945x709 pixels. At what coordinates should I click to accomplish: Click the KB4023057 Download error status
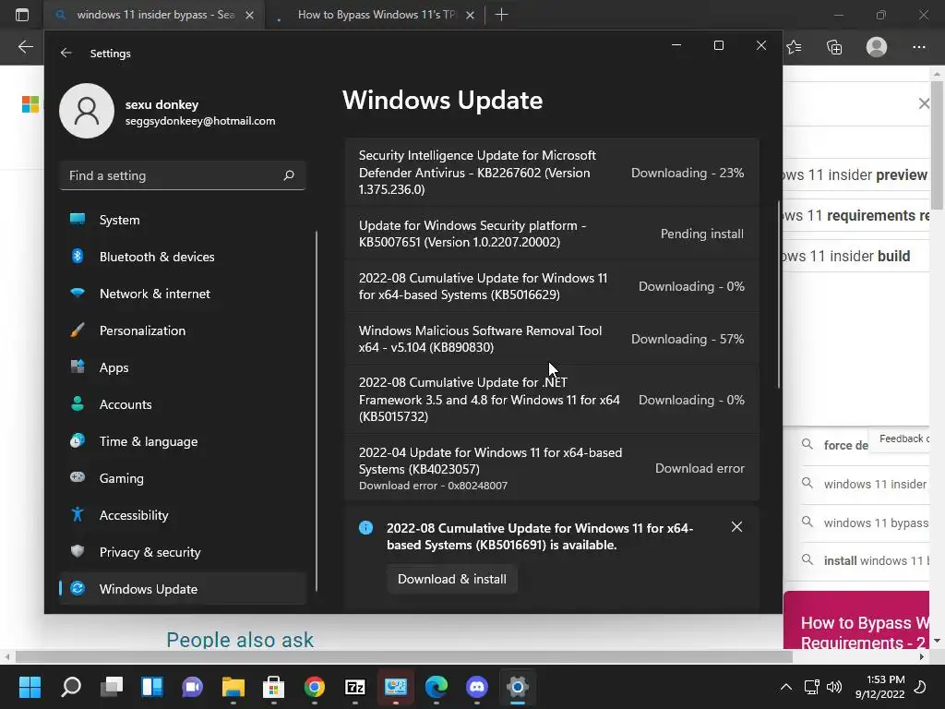tap(700, 468)
